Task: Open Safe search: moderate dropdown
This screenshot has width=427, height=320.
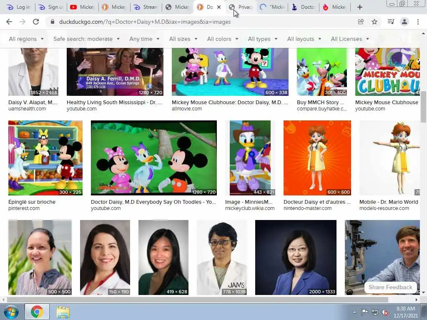Action: tap(86, 39)
